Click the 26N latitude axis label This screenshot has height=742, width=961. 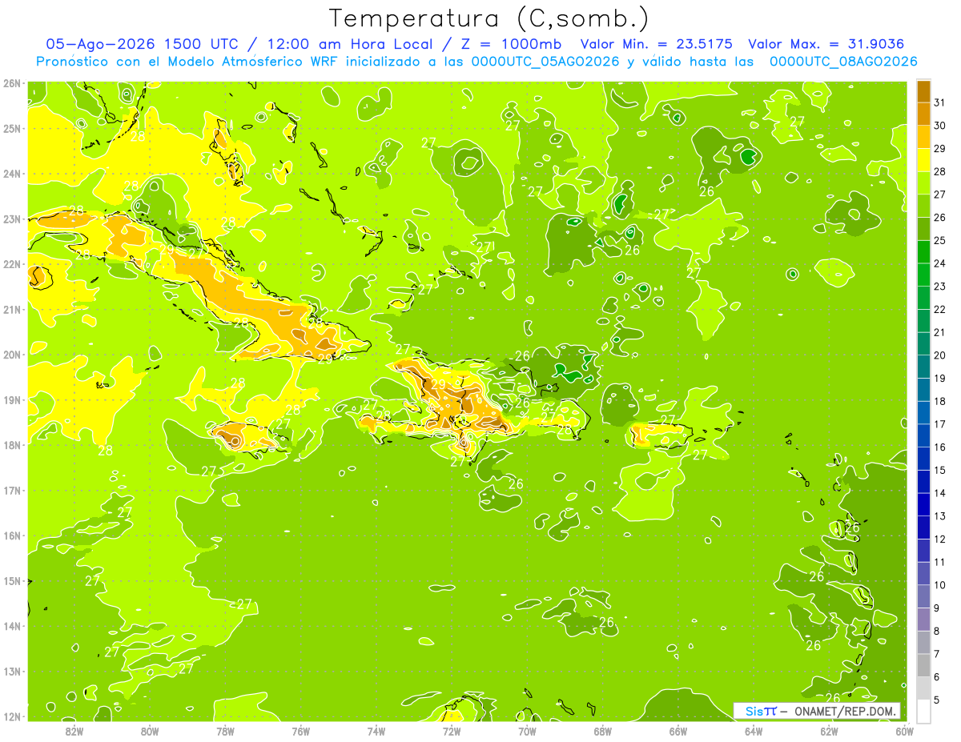pos(12,82)
